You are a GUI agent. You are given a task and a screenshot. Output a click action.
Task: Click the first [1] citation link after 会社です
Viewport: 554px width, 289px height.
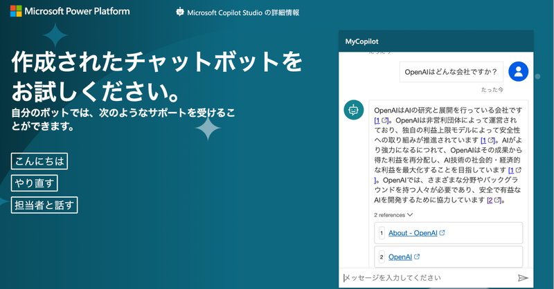[x=382, y=120]
